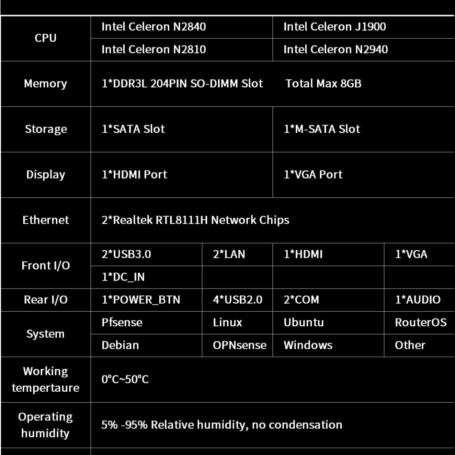Select the Pfsense system cell
The height and width of the screenshot is (455, 455).
coord(121,323)
